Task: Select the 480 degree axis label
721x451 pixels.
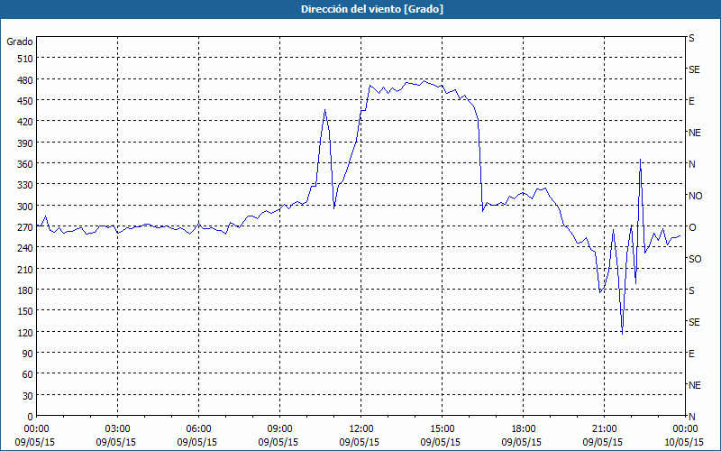Action: pos(25,80)
